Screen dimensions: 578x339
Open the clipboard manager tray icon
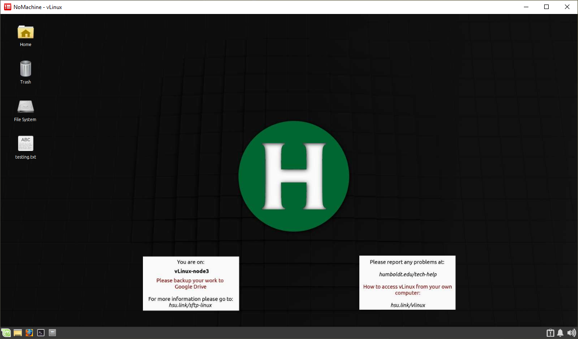click(550, 333)
